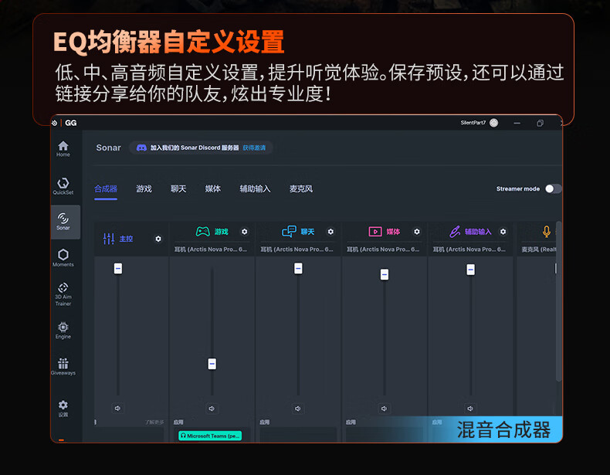
Task: Mute the 主控 master channel
Action: (118, 408)
